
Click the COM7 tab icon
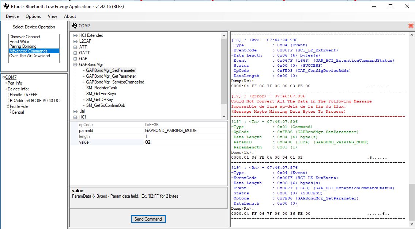pyautogui.click(x=74, y=26)
